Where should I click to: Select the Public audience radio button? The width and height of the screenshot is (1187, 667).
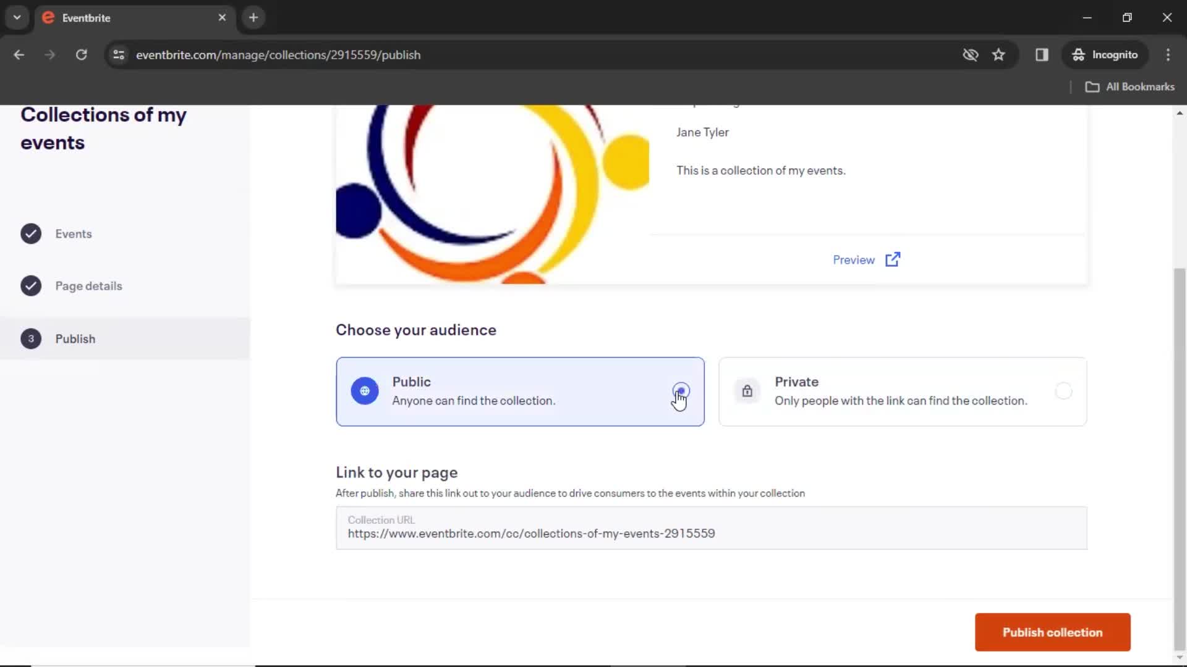pyautogui.click(x=679, y=390)
